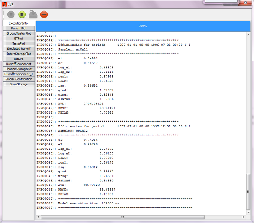Open the Glacier Contribution tab

19,79
